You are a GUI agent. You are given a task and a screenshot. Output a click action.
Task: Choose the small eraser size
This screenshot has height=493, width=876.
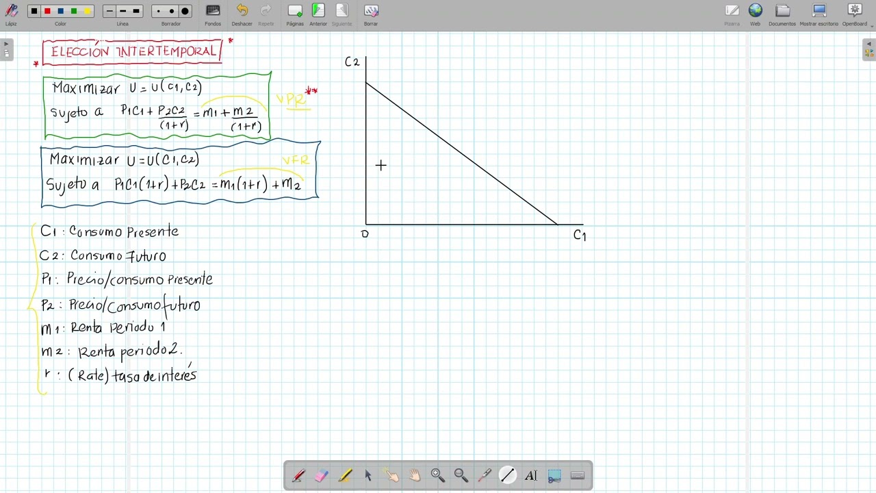(x=158, y=11)
